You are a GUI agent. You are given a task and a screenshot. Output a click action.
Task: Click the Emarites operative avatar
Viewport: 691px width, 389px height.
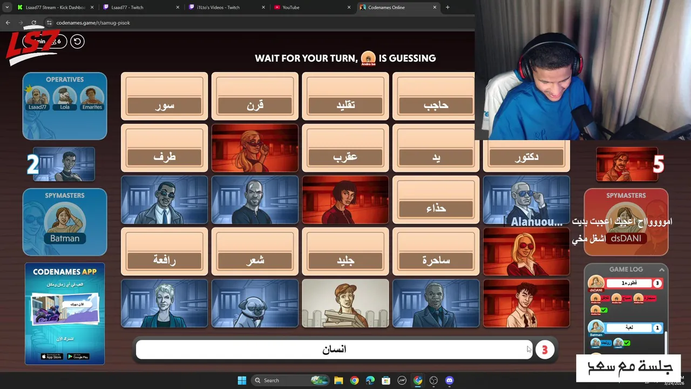click(92, 97)
